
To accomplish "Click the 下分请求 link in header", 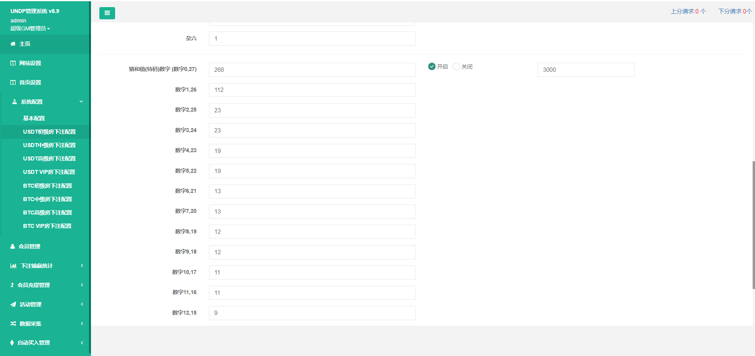I will pyautogui.click(x=734, y=11).
